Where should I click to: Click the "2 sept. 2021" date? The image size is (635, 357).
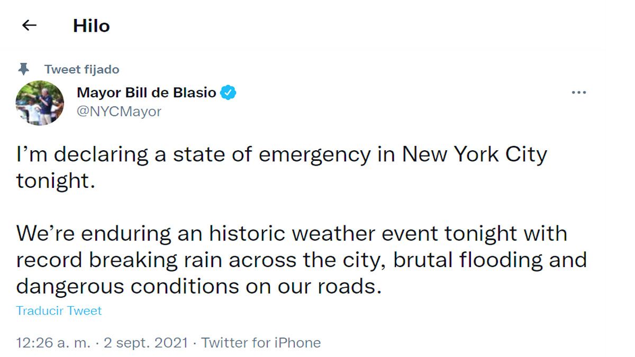(x=146, y=343)
